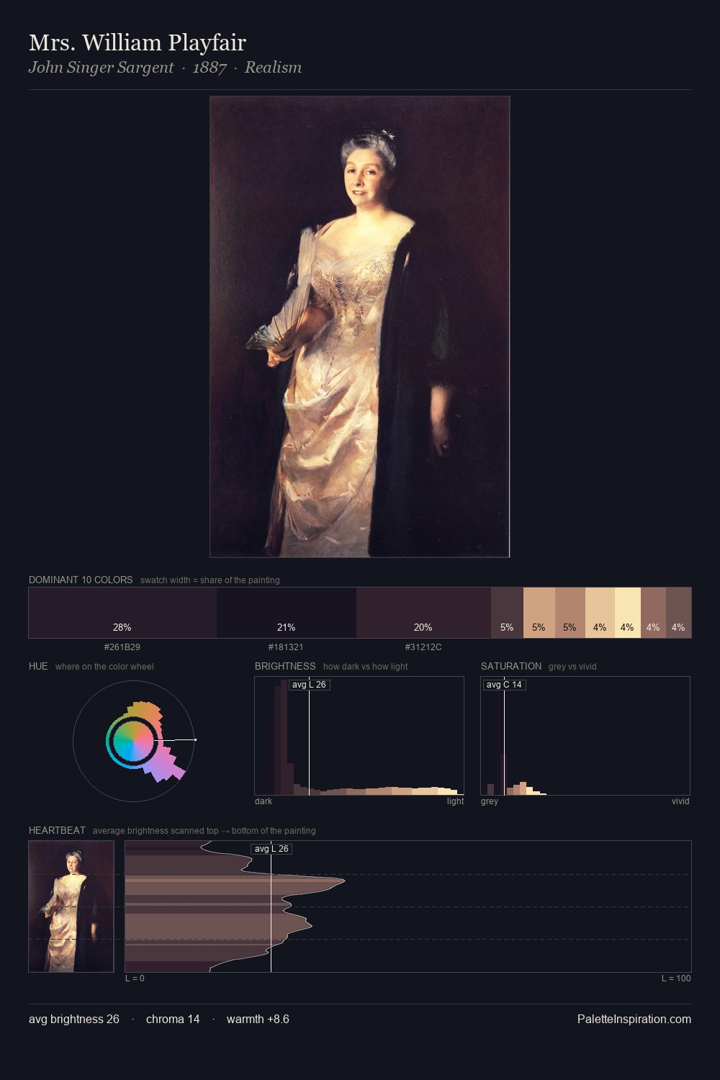
Task: Click the 'avg C 14' label
Action: tap(504, 685)
